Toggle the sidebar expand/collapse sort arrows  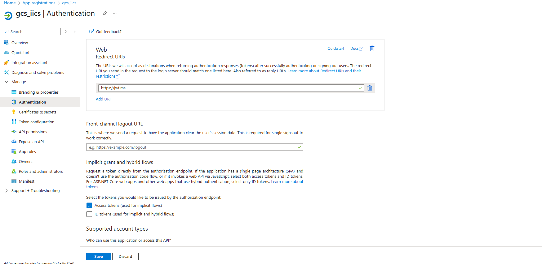tap(66, 32)
